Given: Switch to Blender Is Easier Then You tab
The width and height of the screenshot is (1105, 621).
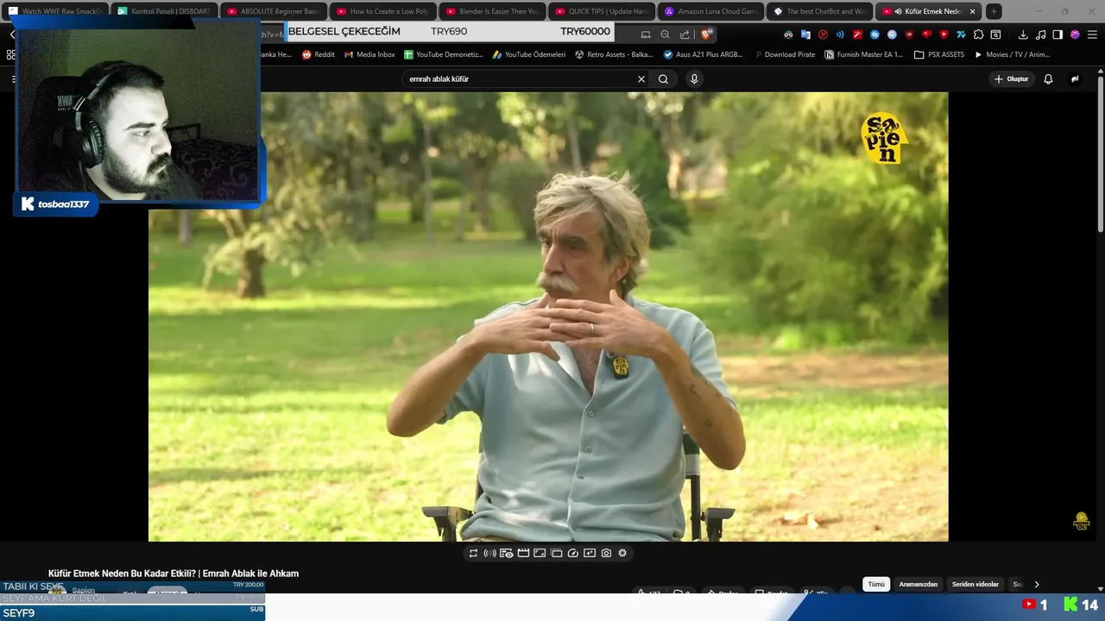Looking at the screenshot, I should coord(493,11).
